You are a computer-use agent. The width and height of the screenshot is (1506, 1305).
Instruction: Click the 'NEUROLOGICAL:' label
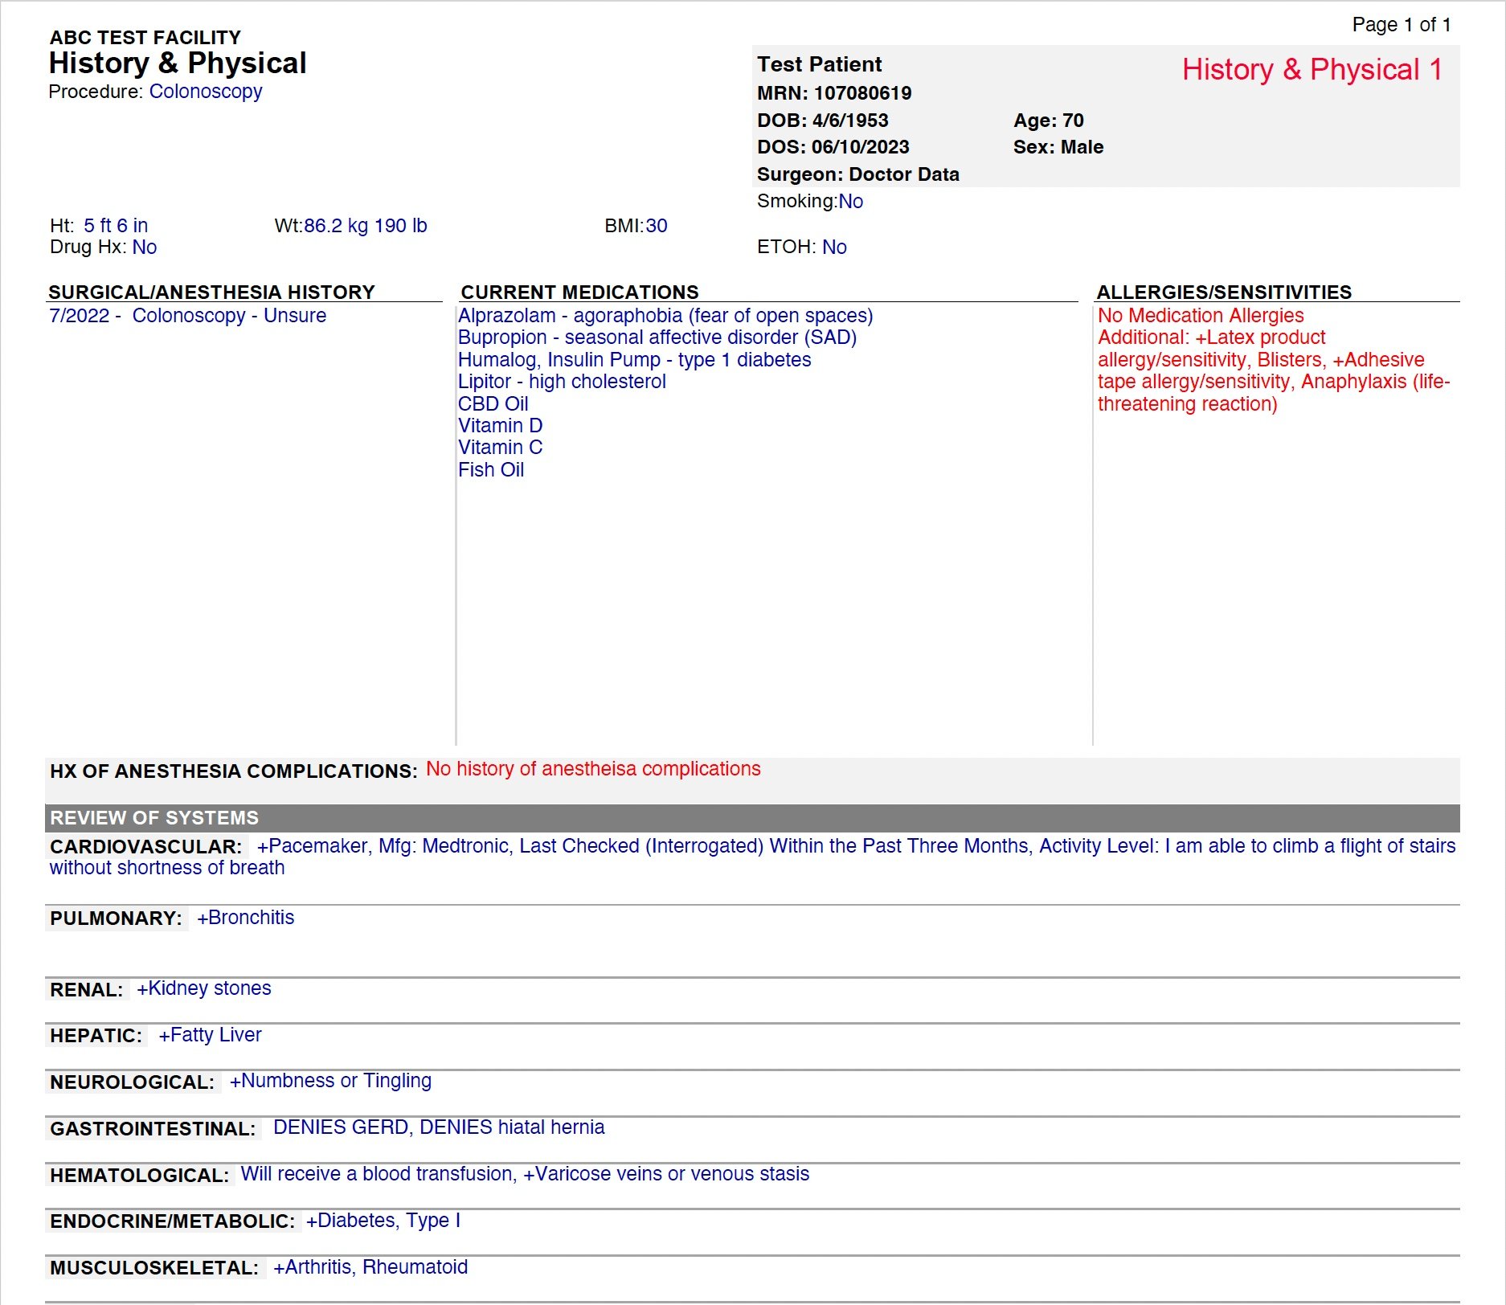coord(133,1082)
